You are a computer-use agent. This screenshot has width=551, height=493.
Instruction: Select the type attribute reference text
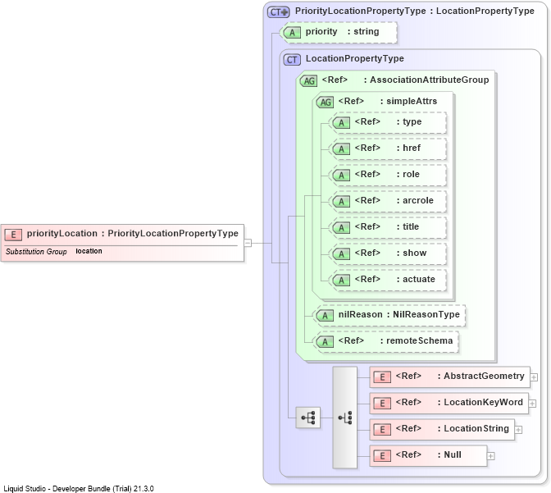388,121
